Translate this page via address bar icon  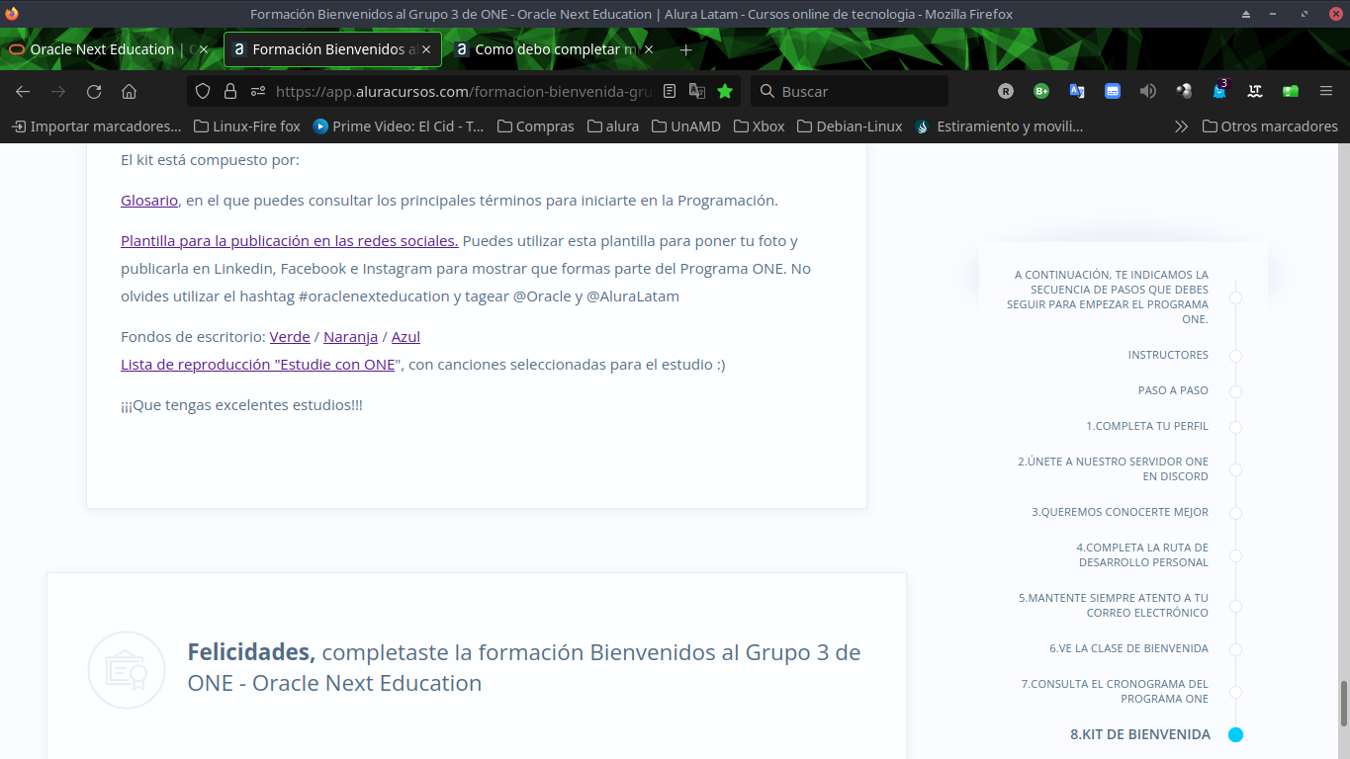click(x=697, y=91)
